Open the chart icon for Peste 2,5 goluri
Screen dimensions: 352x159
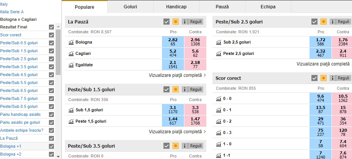pos(218,53)
